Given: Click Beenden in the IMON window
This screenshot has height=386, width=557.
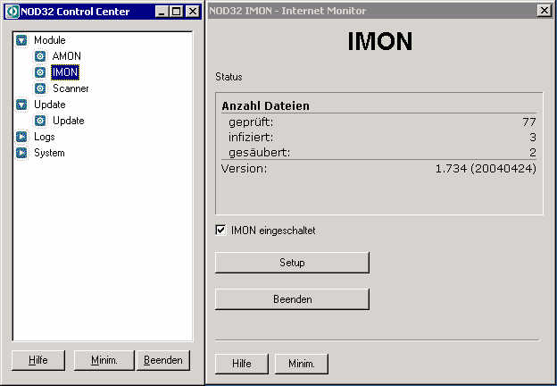Looking at the screenshot, I should (292, 299).
